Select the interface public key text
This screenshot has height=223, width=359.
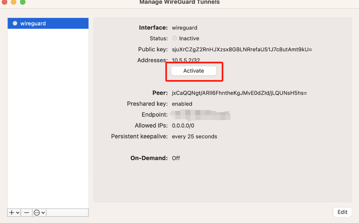[242, 49]
